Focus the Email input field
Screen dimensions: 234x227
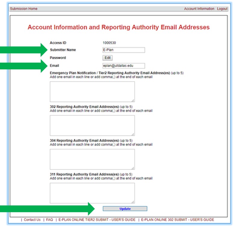coord(124,66)
